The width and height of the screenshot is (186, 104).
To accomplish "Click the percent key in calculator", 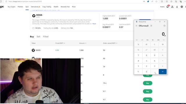I will 138,44.
